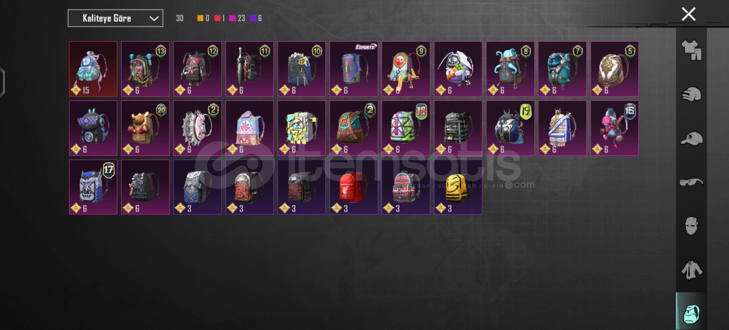Image resolution: width=729 pixels, height=330 pixels.
Task: Open the face mask category icon
Action: (691, 226)
